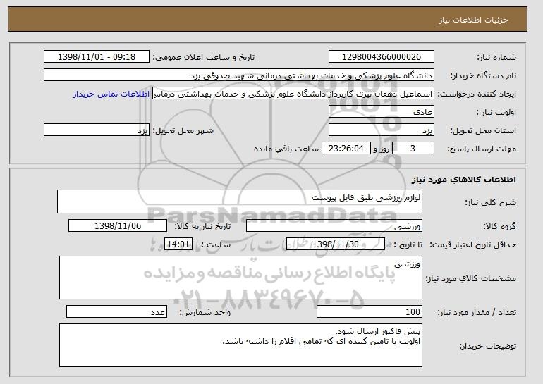Click the توضیحات خریدار label
This screenshot has height=384, width=543.
tap(487, 346)
